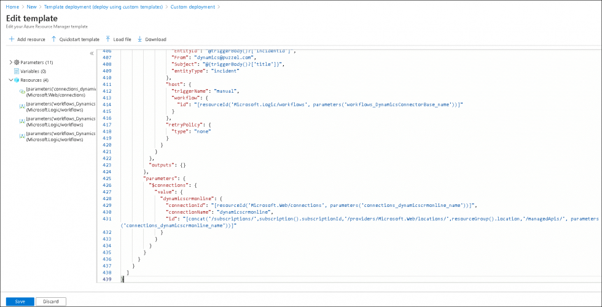Expand the Parameters (11) tree node

coord(10,63)
